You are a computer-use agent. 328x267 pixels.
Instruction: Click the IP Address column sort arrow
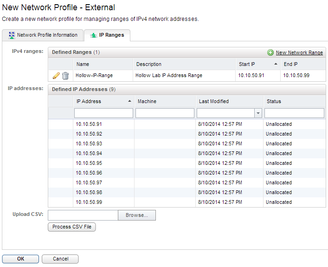click(x=129, y=101)
